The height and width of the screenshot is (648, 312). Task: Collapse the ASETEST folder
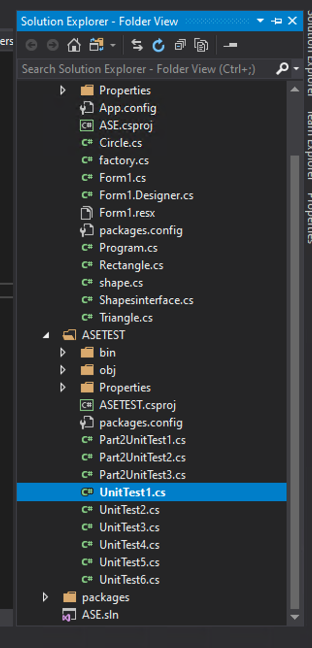pyautogui.click(x=45, y=335)
